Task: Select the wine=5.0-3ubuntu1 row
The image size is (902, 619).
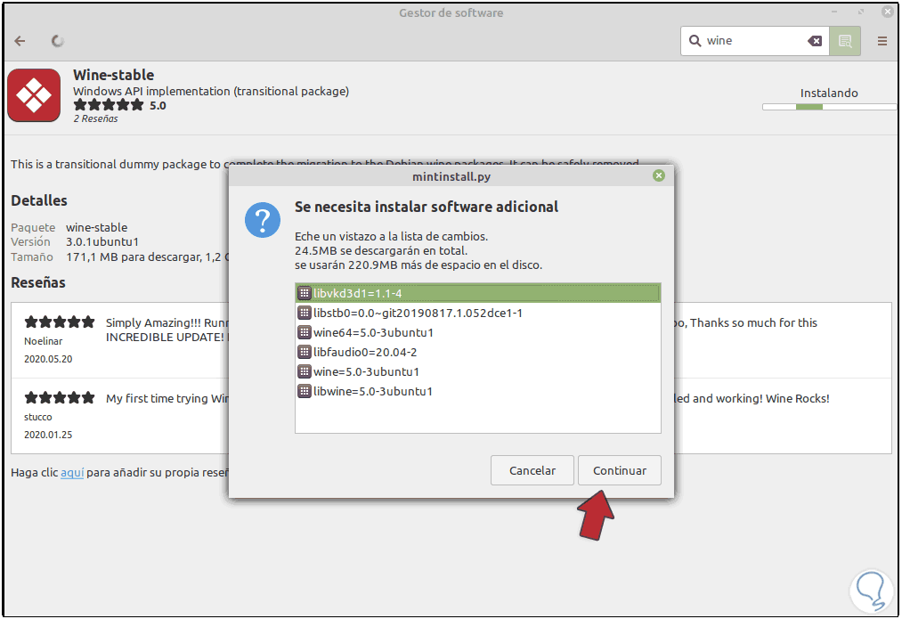Action: [478, 371]
